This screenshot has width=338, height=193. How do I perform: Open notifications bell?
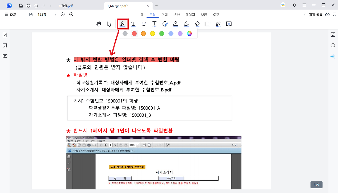294,5
